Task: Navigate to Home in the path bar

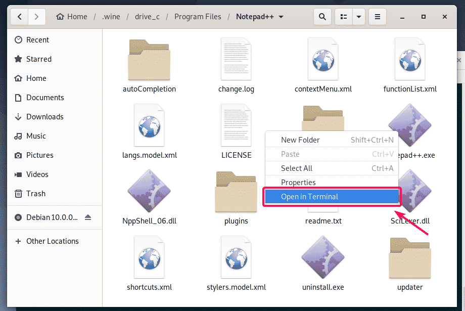Action: pos(72,17)
